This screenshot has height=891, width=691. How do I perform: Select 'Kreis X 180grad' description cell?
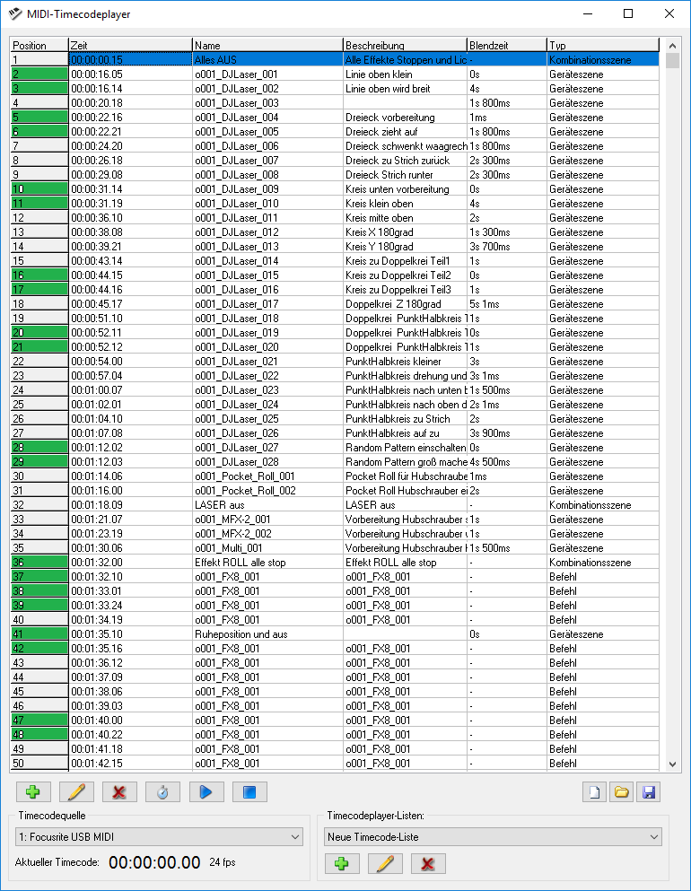405,231
